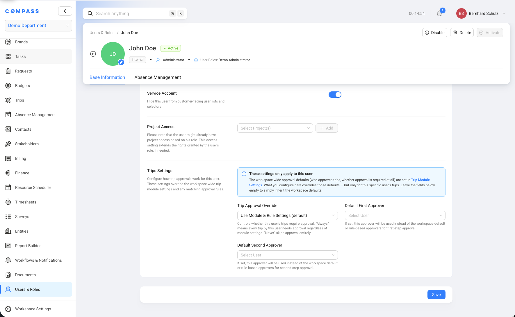The width and height of the screenshot is (515, 317).
Task: Switch to the Base Information tab
Action: click(x=107, y=77)
